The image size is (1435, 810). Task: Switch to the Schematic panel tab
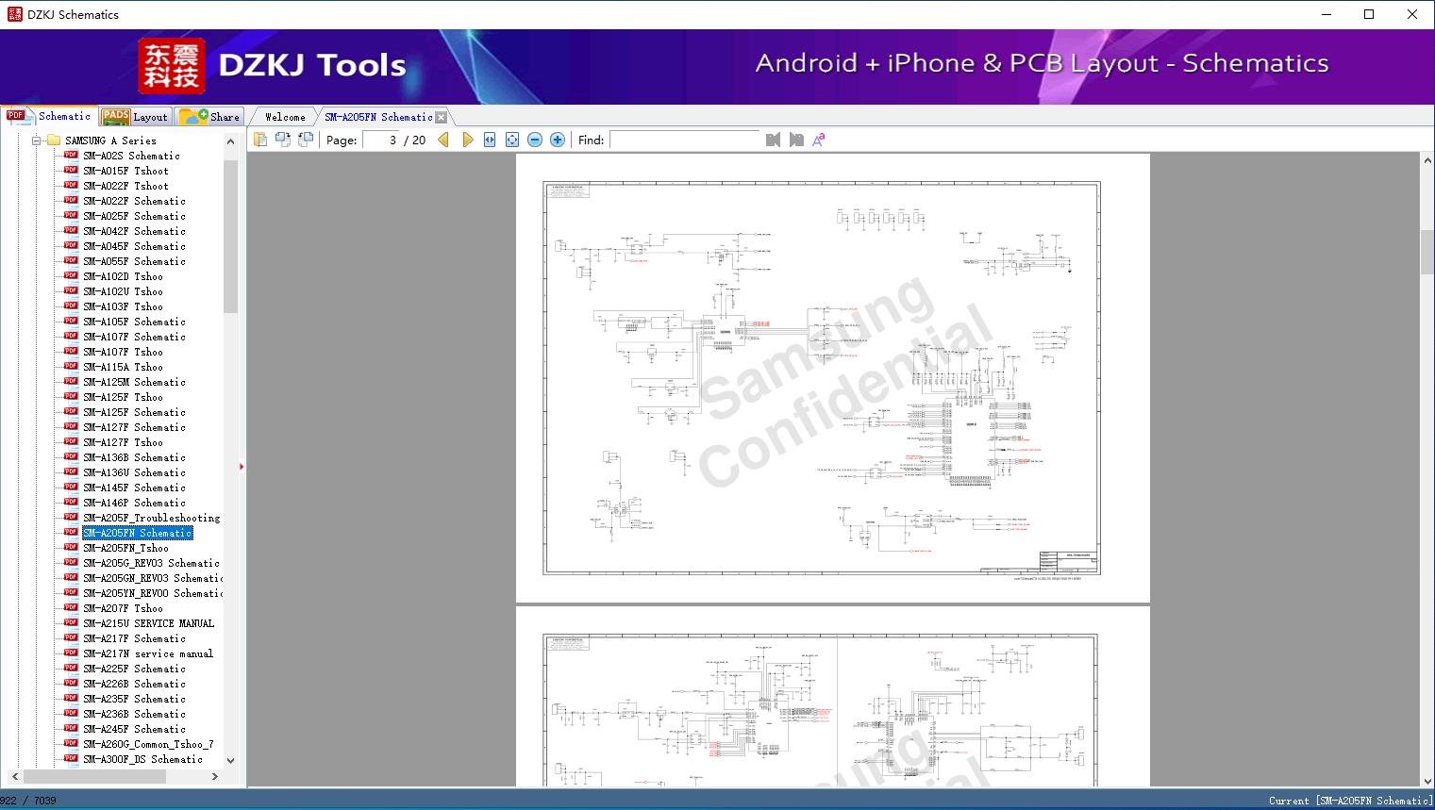point(49,116)
